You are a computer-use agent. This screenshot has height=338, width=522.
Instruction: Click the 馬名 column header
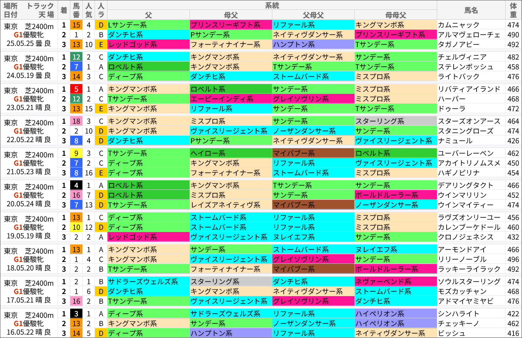[471, 10]
